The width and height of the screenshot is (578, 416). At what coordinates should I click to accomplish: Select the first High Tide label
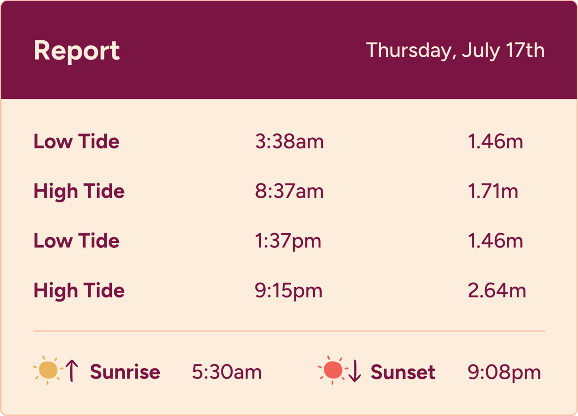[x=79, y=191]
